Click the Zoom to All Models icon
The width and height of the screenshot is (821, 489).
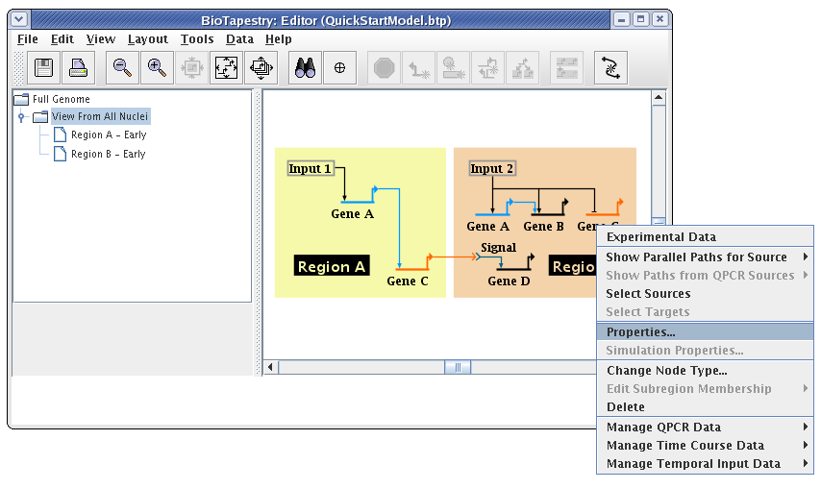pyautogui.click(x=261, y=67)
